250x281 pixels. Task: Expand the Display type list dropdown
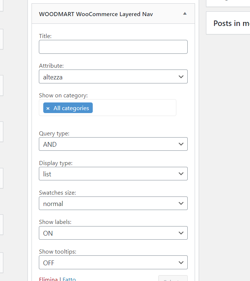click(113, 174)
